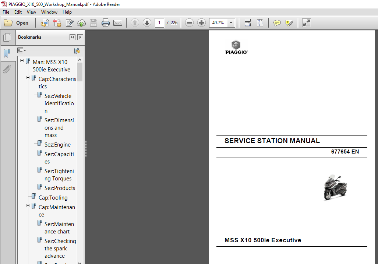
Task: Select Sez:Tightening Torques bookmark
Action: [59, 175]
